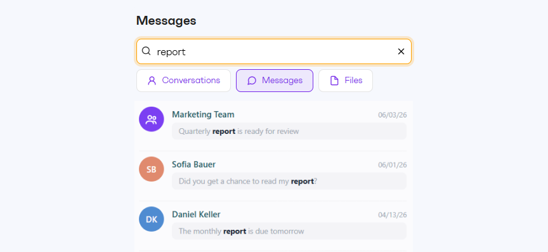Click the DK avatar of Daniel Keller
The height and width of the screenshot is (252, 548).
tap(152, 219)
